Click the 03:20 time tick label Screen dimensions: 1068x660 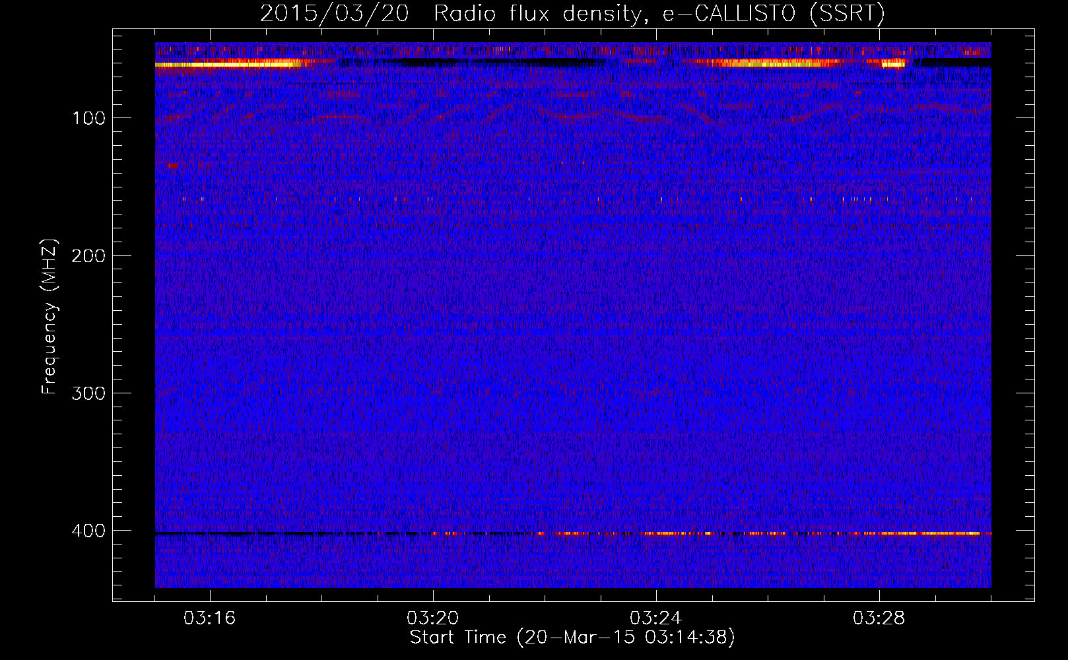pyautogui.click(x=433, y=618)
